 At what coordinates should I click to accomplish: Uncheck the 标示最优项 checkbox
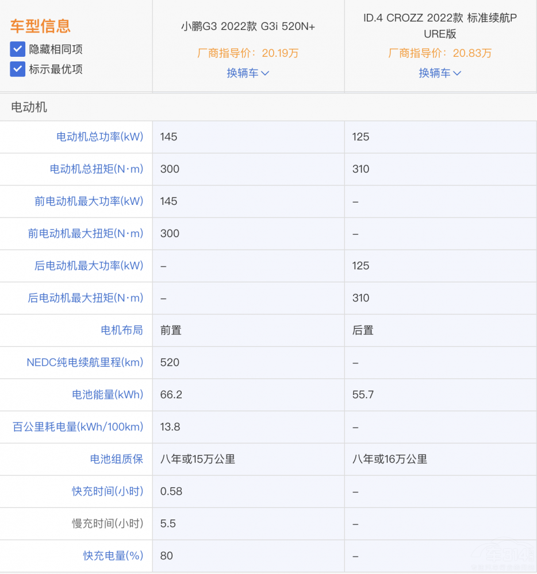18,69
